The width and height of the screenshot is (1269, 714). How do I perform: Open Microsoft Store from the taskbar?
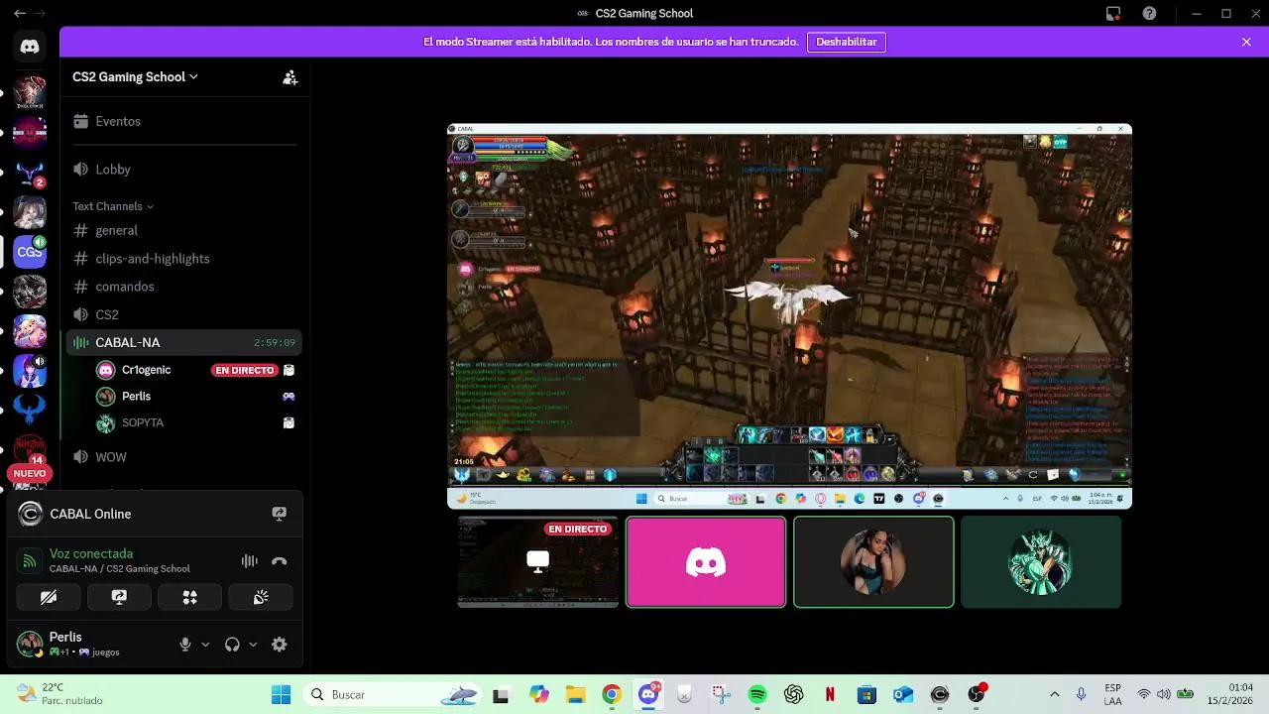(x=866, y=694)
